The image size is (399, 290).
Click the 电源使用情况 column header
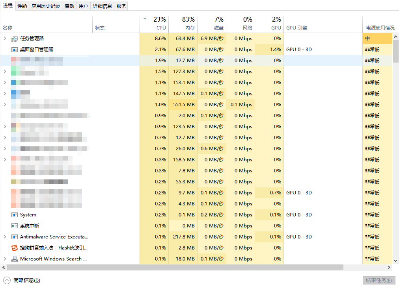click(x=380, y=28)
